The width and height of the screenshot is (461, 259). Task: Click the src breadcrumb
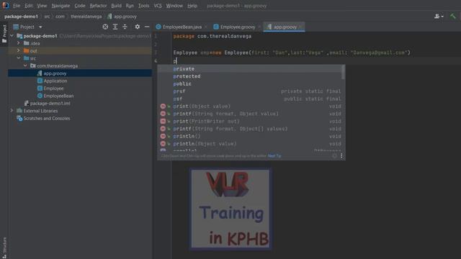click(x=47, y=17)
